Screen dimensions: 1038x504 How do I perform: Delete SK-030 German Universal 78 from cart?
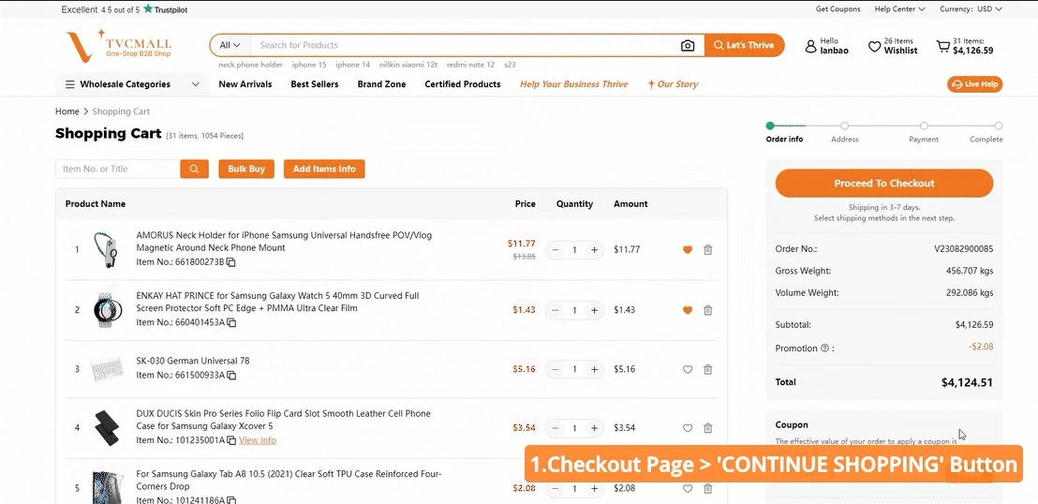click(707, 369)
